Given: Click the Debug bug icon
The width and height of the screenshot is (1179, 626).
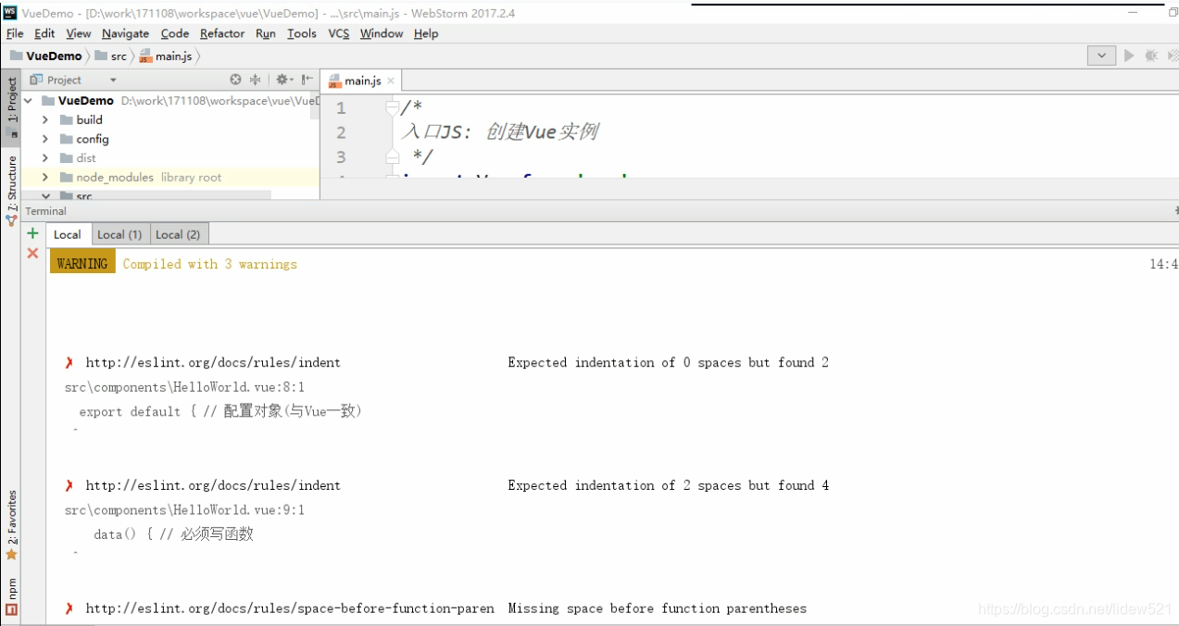Looking at the screenshot, I should (1151, 56).
